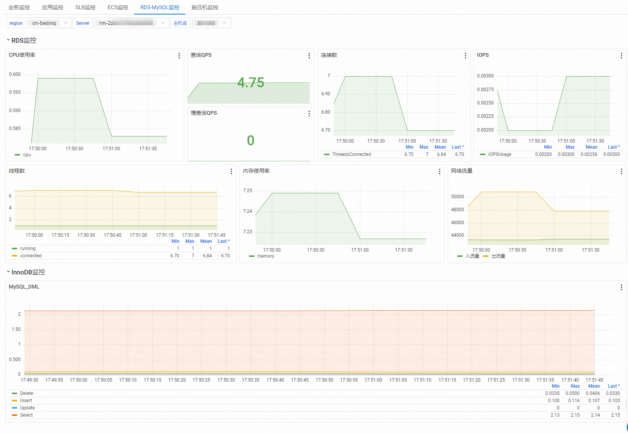Open the 查询QPS panel options menu
The height and width of the screenshot is (433, 628).
coord(309,56)
